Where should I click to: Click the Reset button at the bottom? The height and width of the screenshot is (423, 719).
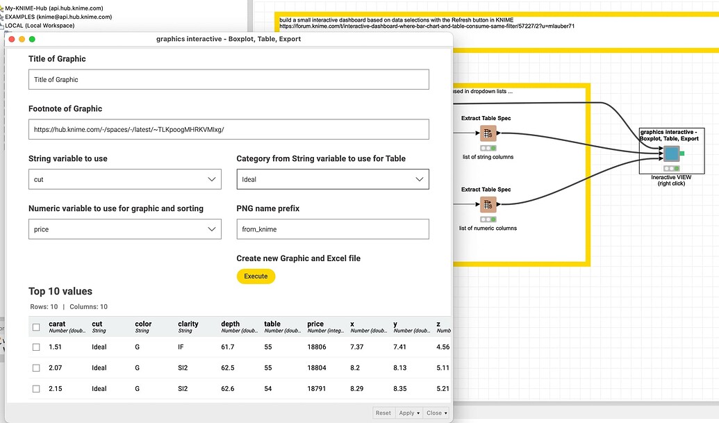tap(383, 412)
